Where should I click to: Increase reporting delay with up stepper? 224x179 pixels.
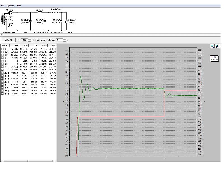pos(64,39)
